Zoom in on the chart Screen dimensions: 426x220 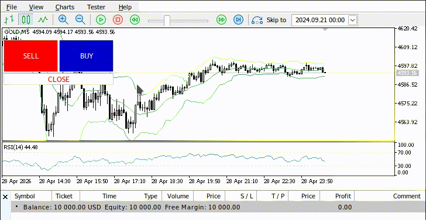(x=63, y=19)
